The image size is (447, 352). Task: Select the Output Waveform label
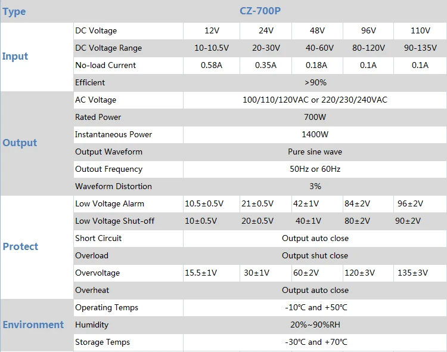108,152
